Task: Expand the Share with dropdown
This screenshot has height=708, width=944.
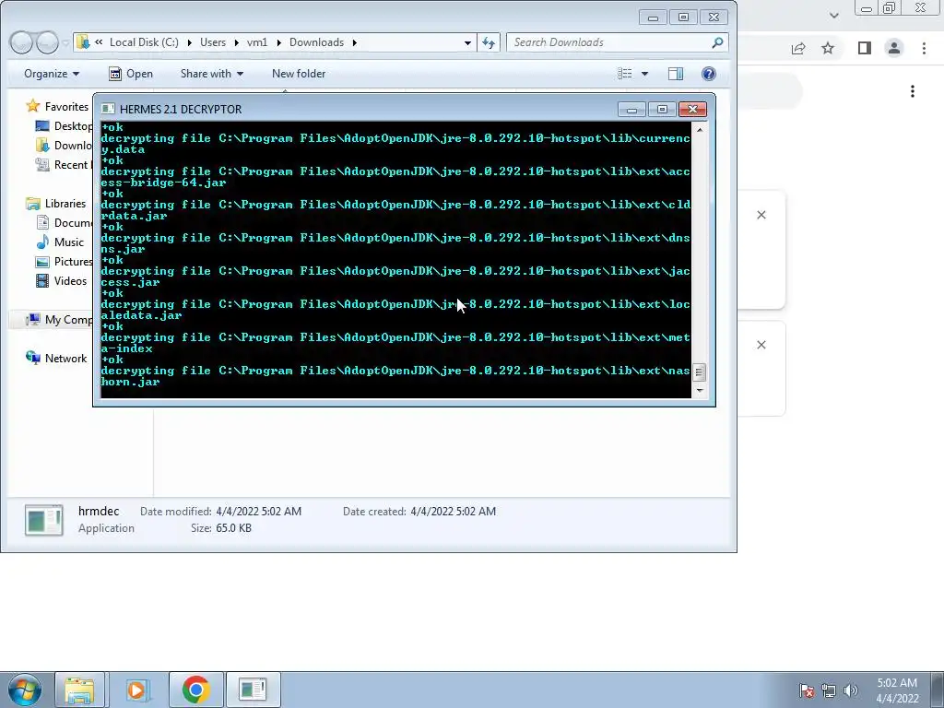Action: click(x=212, y=74)
